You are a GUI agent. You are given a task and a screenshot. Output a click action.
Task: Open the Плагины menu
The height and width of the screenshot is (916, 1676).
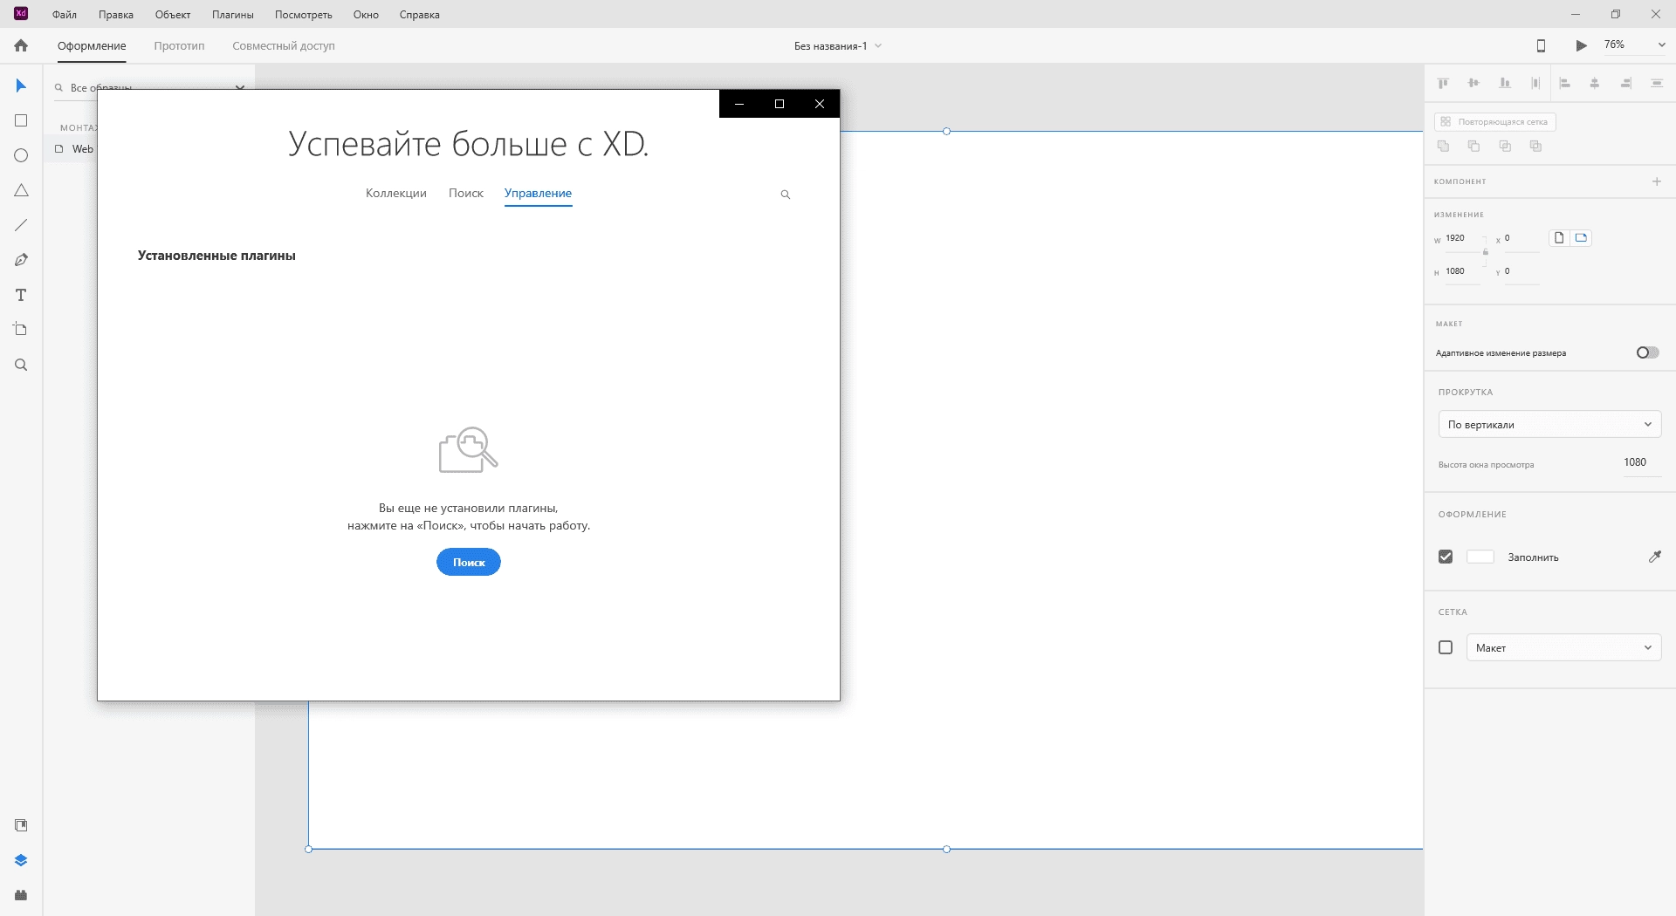coord(233,15)
